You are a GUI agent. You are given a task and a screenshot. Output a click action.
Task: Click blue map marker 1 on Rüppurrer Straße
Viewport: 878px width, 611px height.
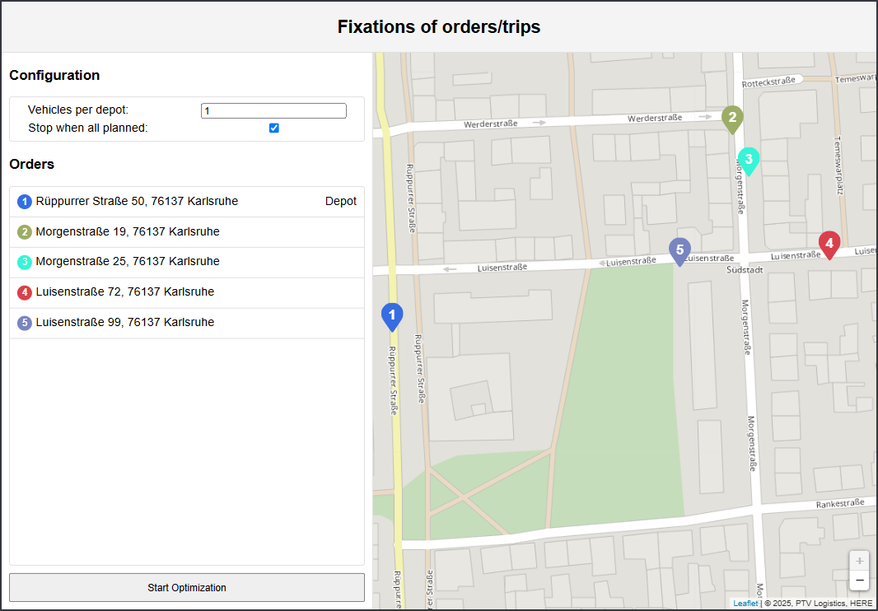[x=392, y=316]
